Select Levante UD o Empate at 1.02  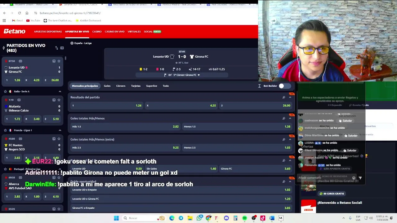181,190
